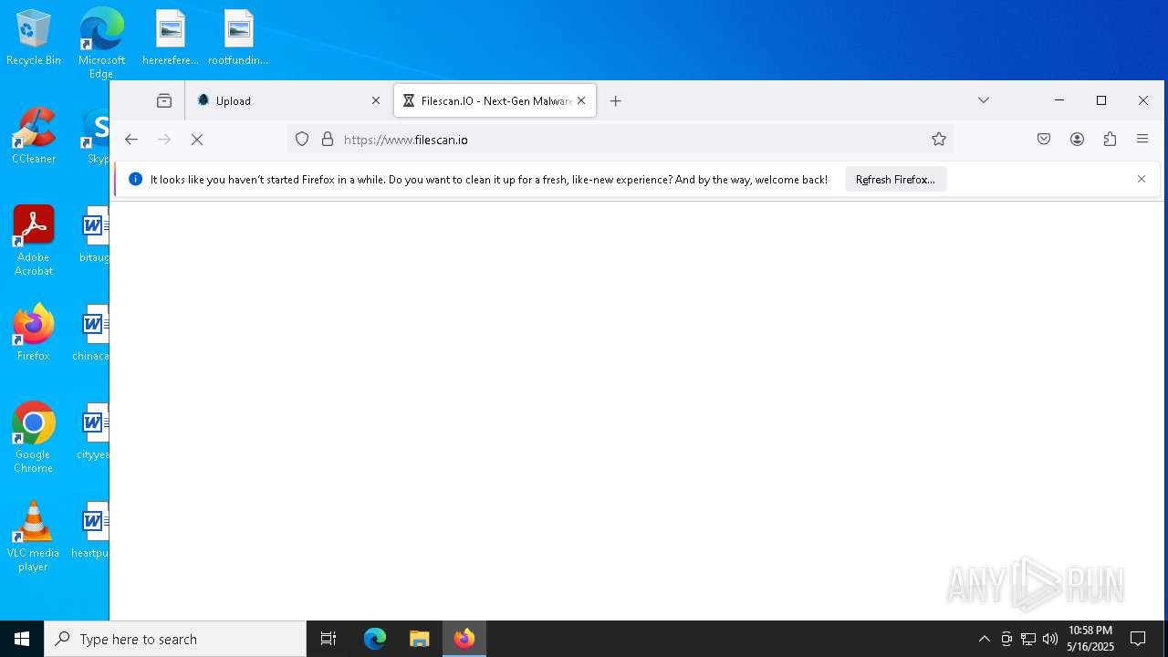Viewport: 1168px width, 657px height.
Task: Open Firefox View from the tab bar
Action: 164,100
